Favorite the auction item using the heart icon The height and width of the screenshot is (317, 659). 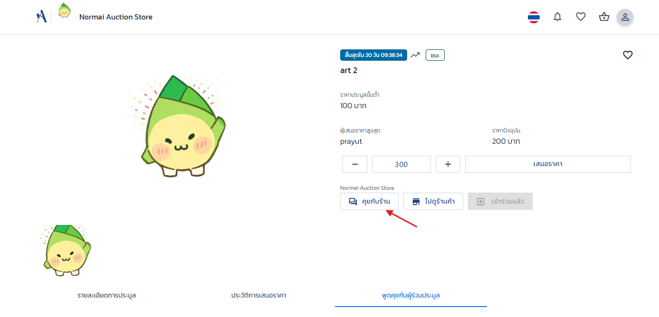click(628, 55)
